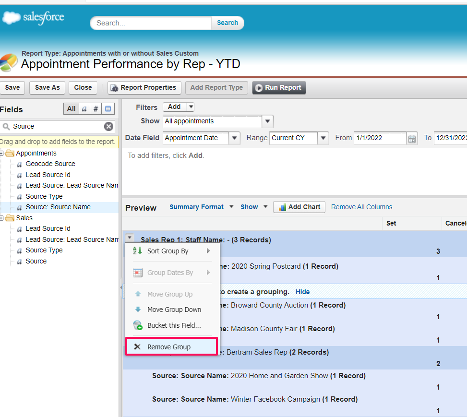Image resolution: width=467 pixels, height=417 pixels.
Task: Click 2020 Home and Garden Show row
Action: click(x=295, y=381)
